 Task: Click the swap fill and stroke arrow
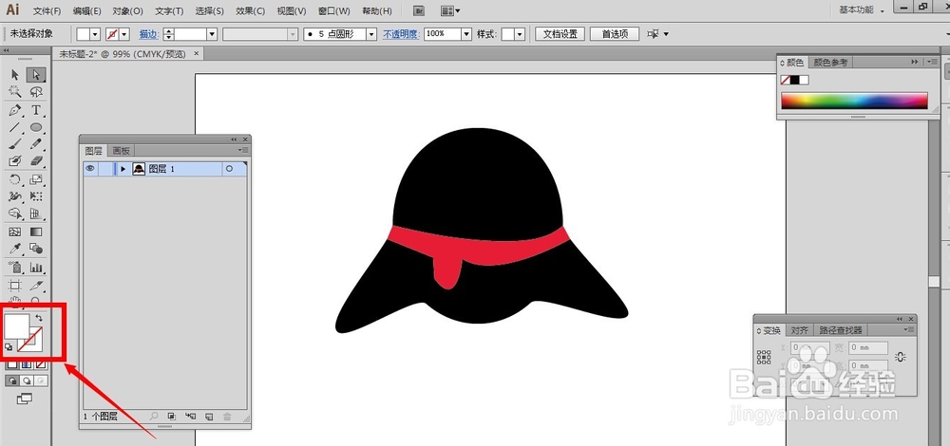point(39,318)
